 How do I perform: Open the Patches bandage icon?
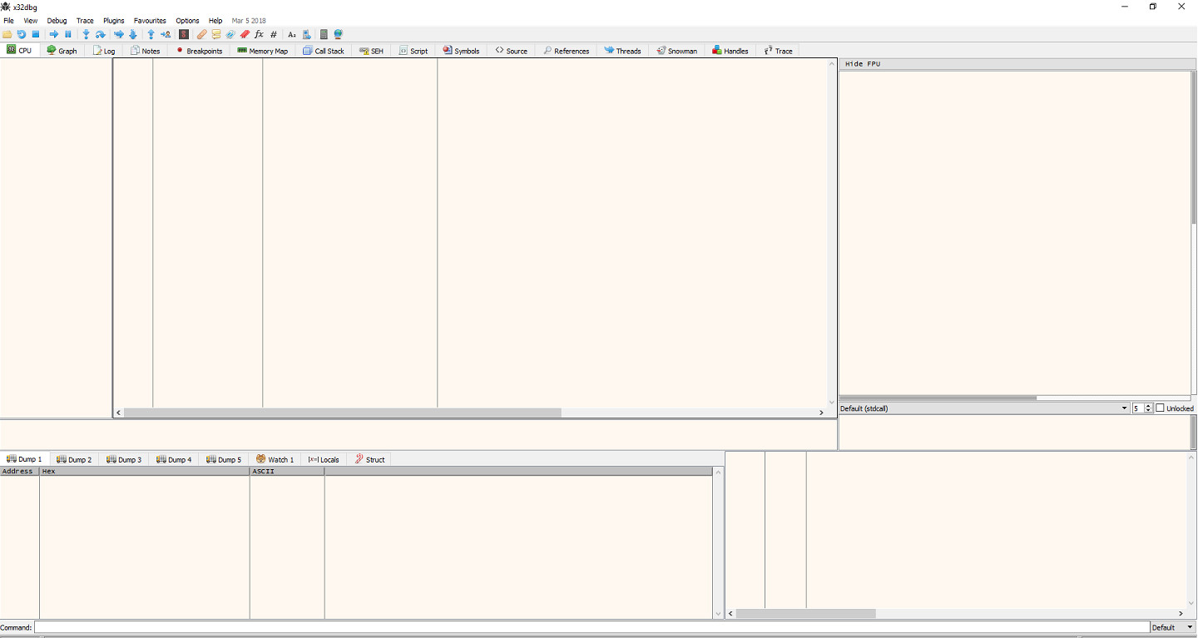tap(202, 34)
